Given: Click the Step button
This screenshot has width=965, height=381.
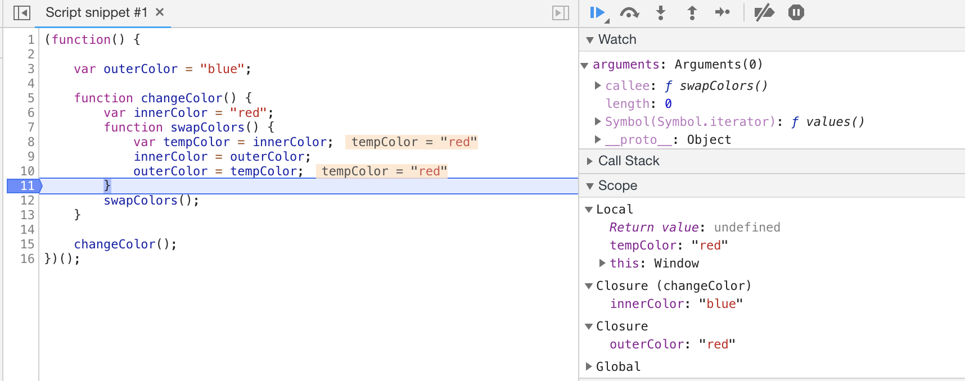Looking at the screenshot, I should click(723, 12).
